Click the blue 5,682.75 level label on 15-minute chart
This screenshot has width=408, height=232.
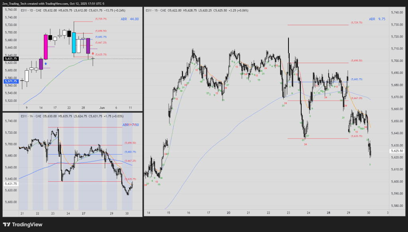pyautogui.click(x=357, y=79)
